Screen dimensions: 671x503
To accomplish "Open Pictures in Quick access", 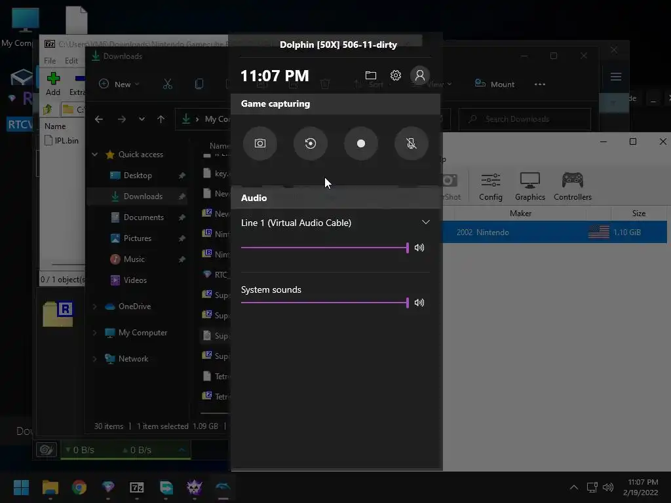I will (x=137, y=238).
